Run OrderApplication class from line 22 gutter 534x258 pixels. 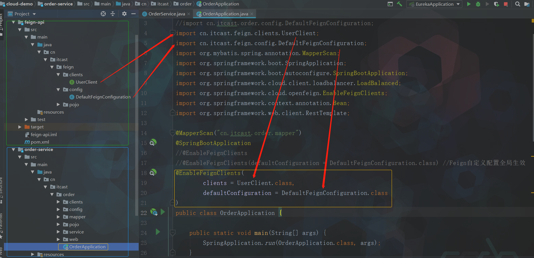(163, 212)
